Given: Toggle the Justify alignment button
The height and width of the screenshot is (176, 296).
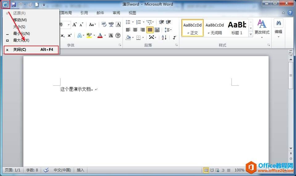Looking at the screenshot, I should point(150,30).
